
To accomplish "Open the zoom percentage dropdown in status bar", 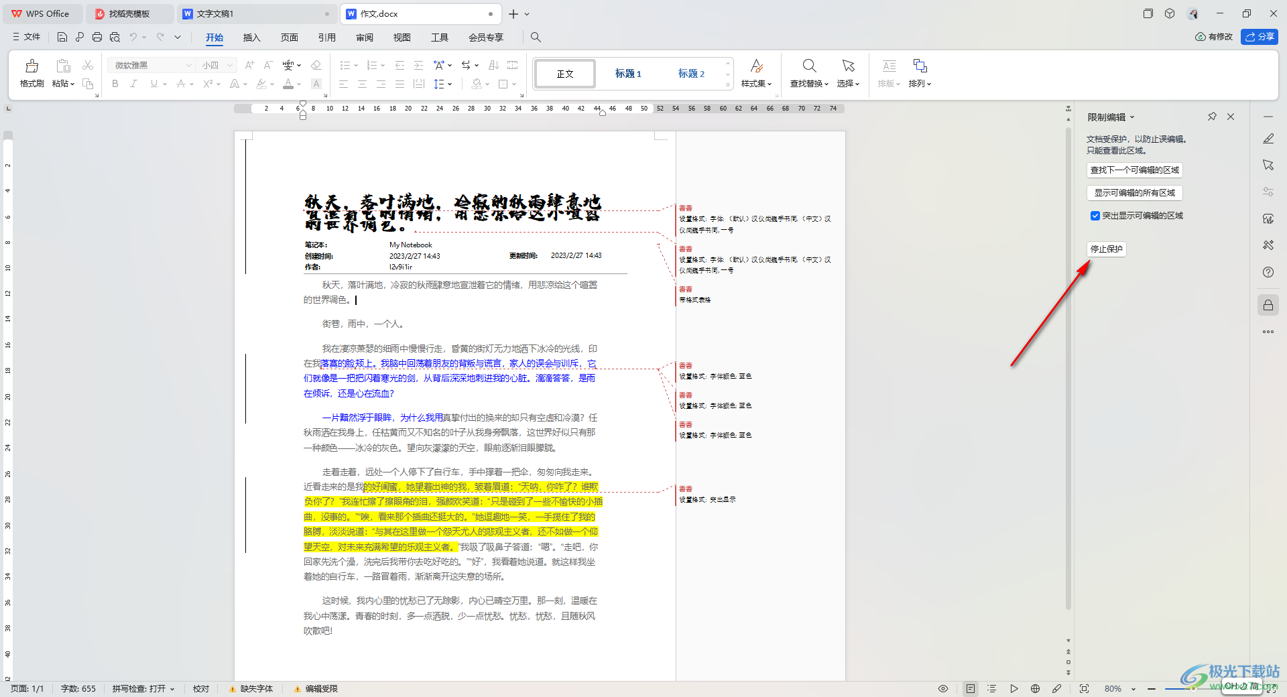I will coord(1133,689).
